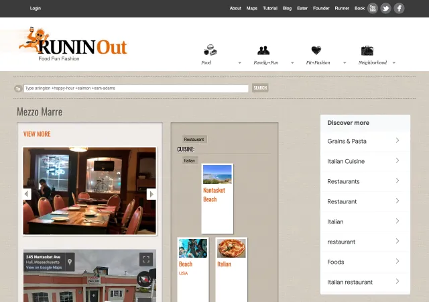429x302 pixels.
Task: Open the About menu item
Action: coord(235,9)
